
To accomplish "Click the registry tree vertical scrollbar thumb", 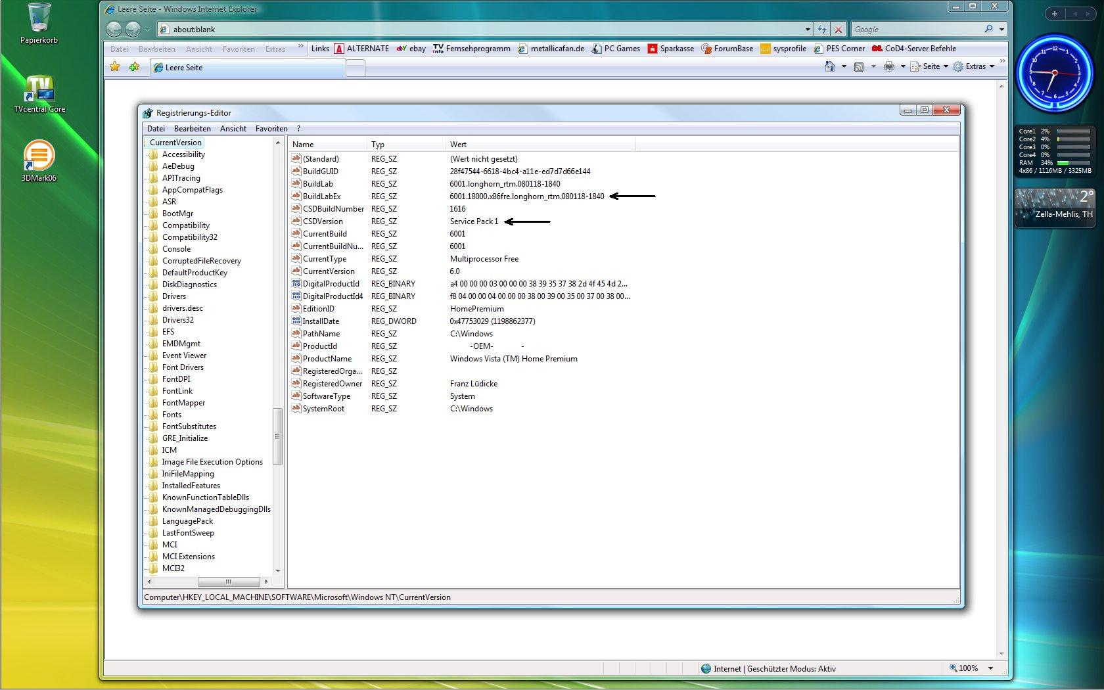I will 277,436.
